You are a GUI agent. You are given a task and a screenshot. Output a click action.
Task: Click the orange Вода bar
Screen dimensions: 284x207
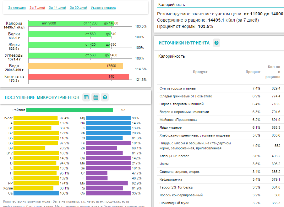75,66
